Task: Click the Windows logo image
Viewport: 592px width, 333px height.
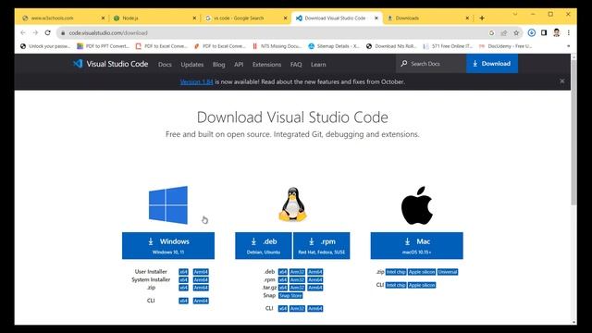Action: [x=168, y=205]
